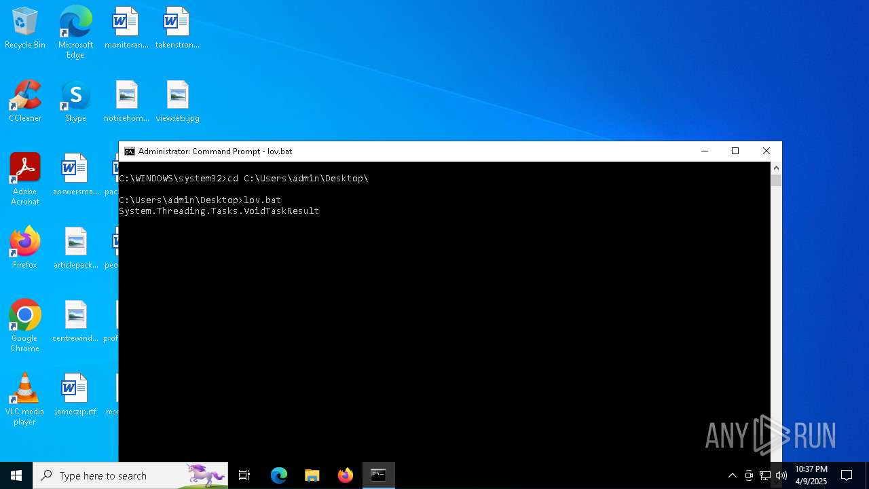Open Edge from the taskbar
The image size is (869, 489).
pyautogui.click(x=279, y=475)
